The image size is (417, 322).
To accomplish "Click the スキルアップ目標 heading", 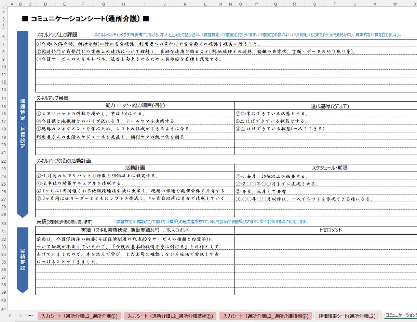I will tap(52, 98).
